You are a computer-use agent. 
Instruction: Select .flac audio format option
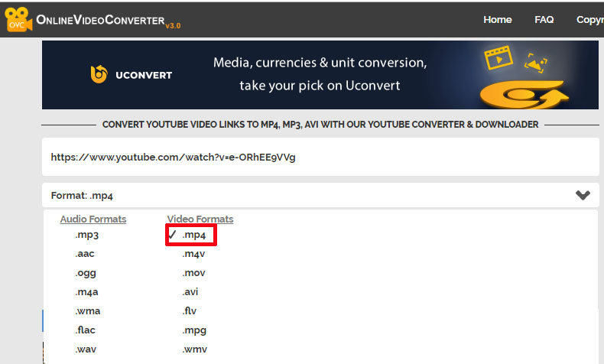coord(86,330)
